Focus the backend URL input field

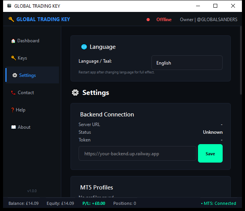tap(138, 153)
